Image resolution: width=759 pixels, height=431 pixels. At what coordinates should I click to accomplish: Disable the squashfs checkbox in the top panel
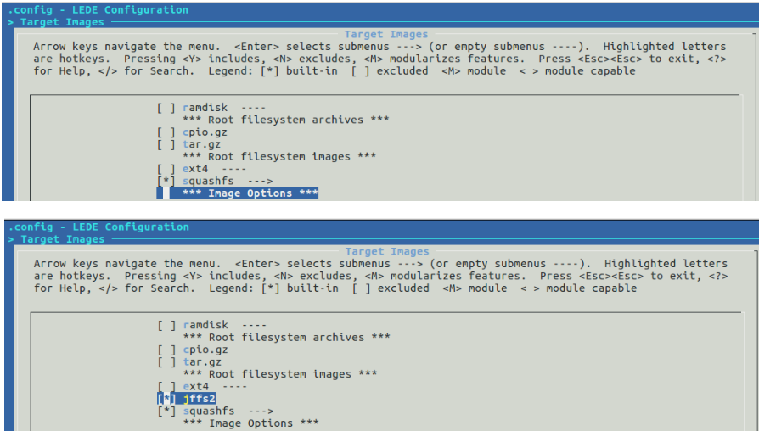166,182
